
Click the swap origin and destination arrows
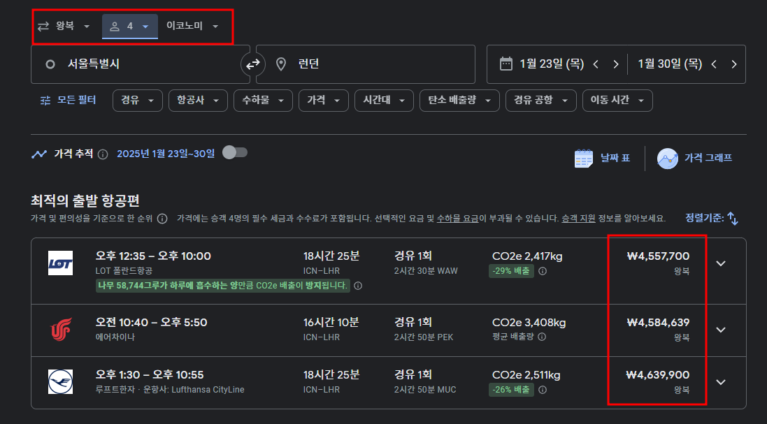tap(252, 64)
